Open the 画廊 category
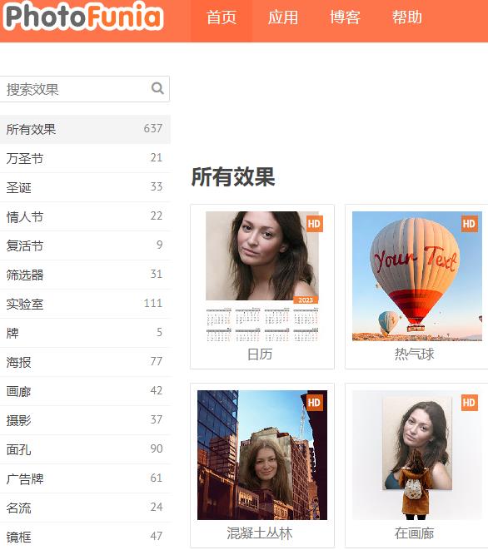Screen dimensions: 488x550 [x=85, y=391]
